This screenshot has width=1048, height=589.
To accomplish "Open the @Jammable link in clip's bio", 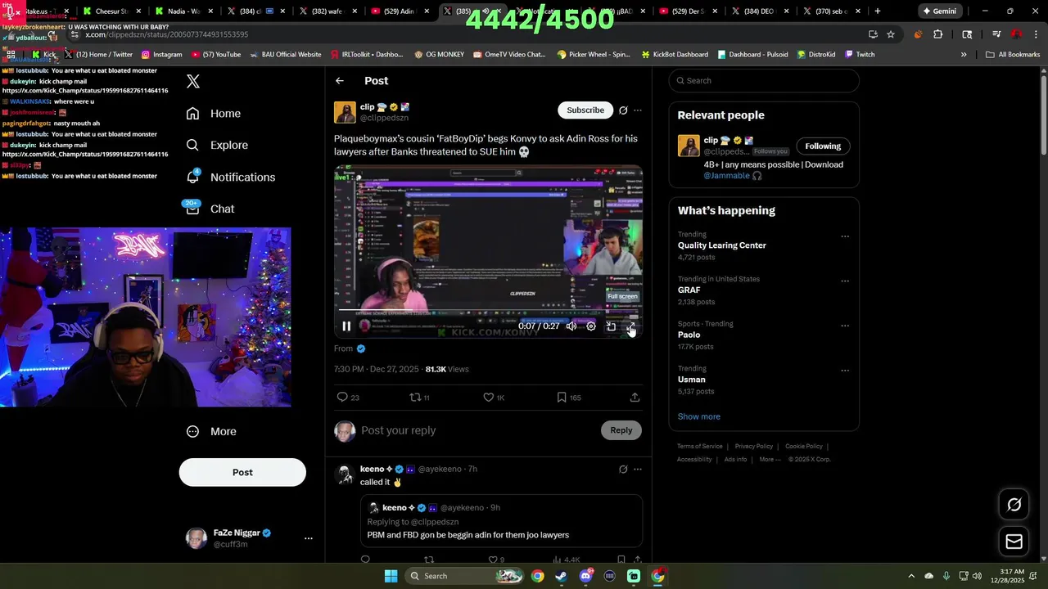I will [x=726, y=176].
